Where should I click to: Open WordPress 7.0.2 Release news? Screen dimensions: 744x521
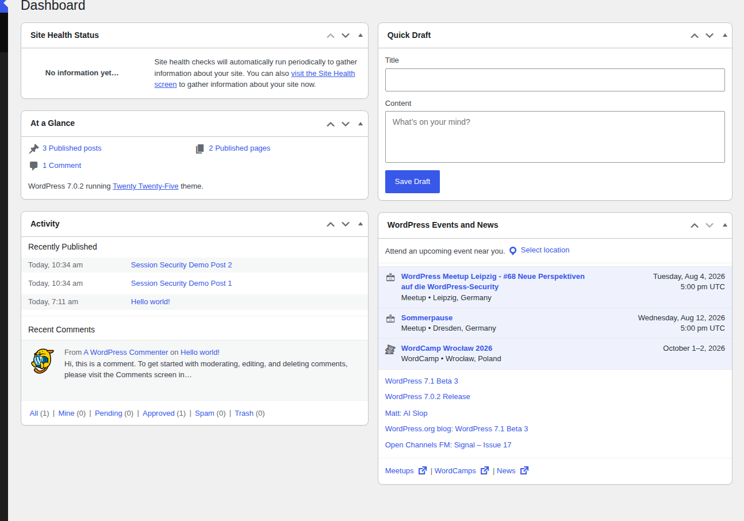pyautogui.click(x=428, y=396)
